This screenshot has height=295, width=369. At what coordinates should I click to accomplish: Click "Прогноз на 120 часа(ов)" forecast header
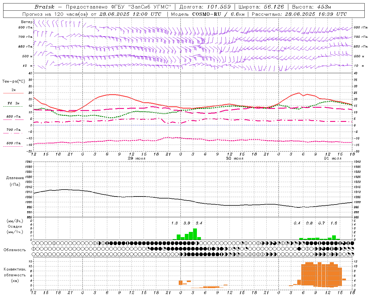55,14
